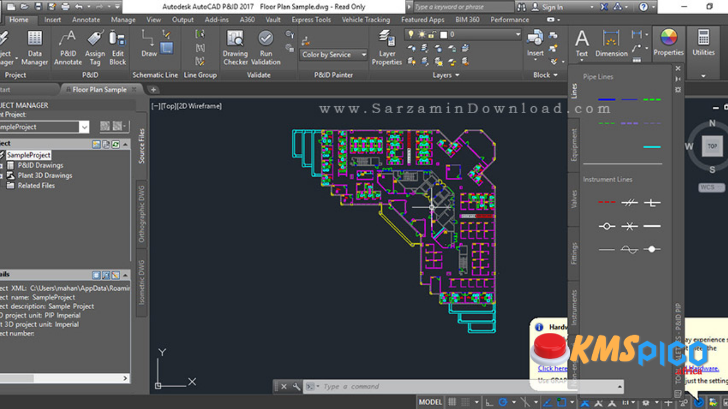Click the Save icon in quick access toolbar
Screen dimensions: 728x409
pos(38,7)
